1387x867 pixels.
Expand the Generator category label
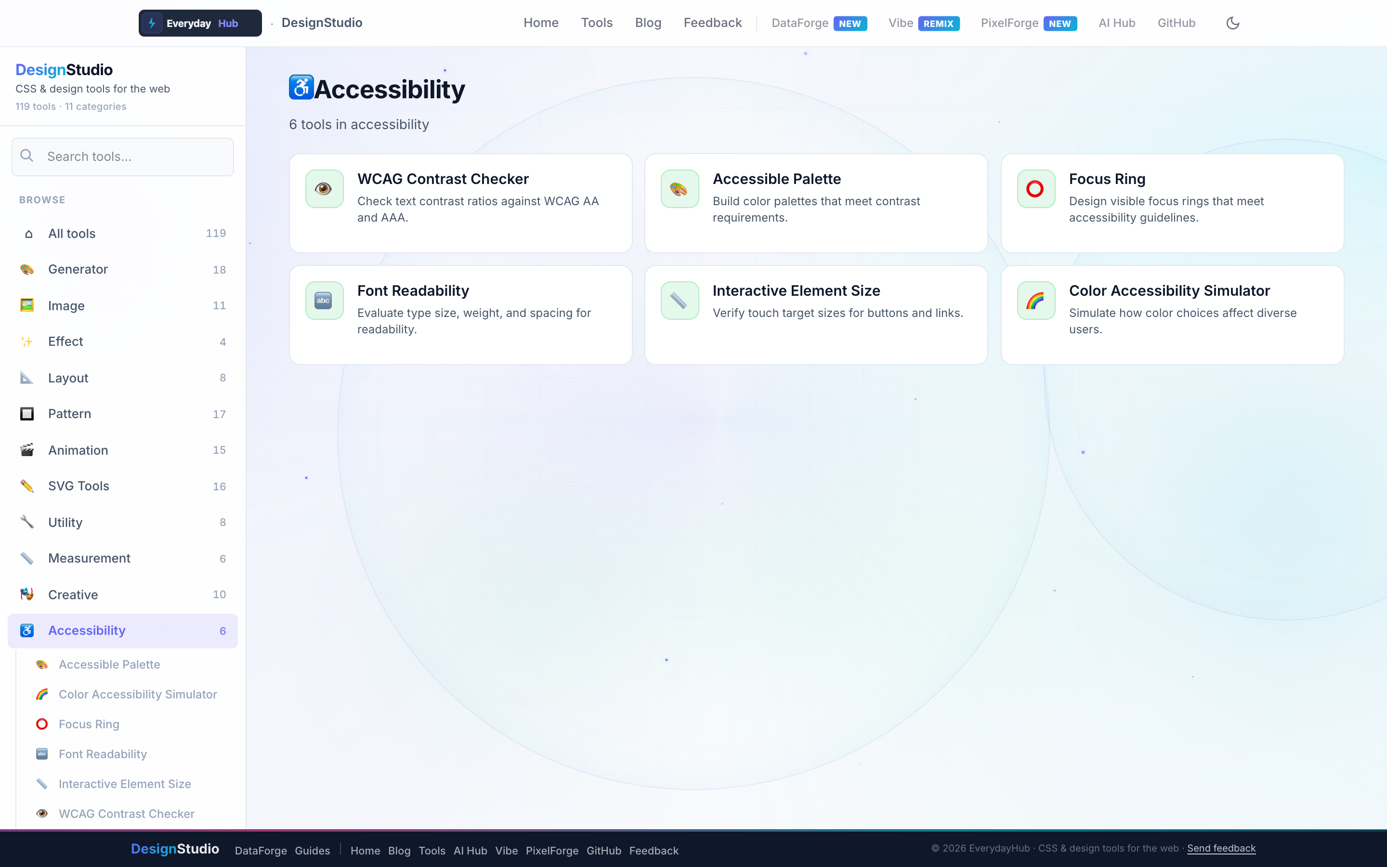click(x=78, y=270)
